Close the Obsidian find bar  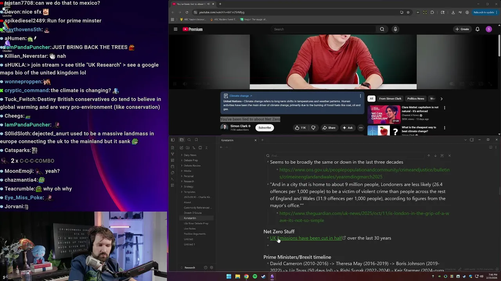[x=449, y=156]
